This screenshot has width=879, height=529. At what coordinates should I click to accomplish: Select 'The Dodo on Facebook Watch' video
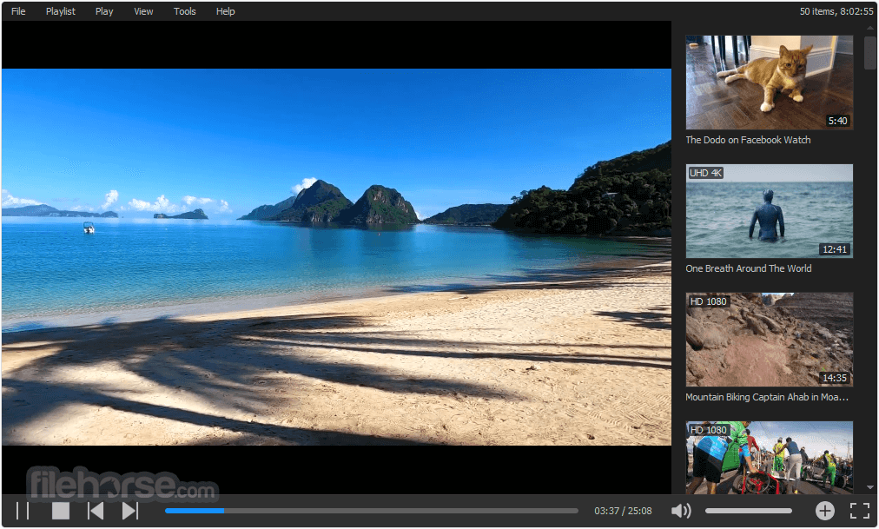pos(768,82)
